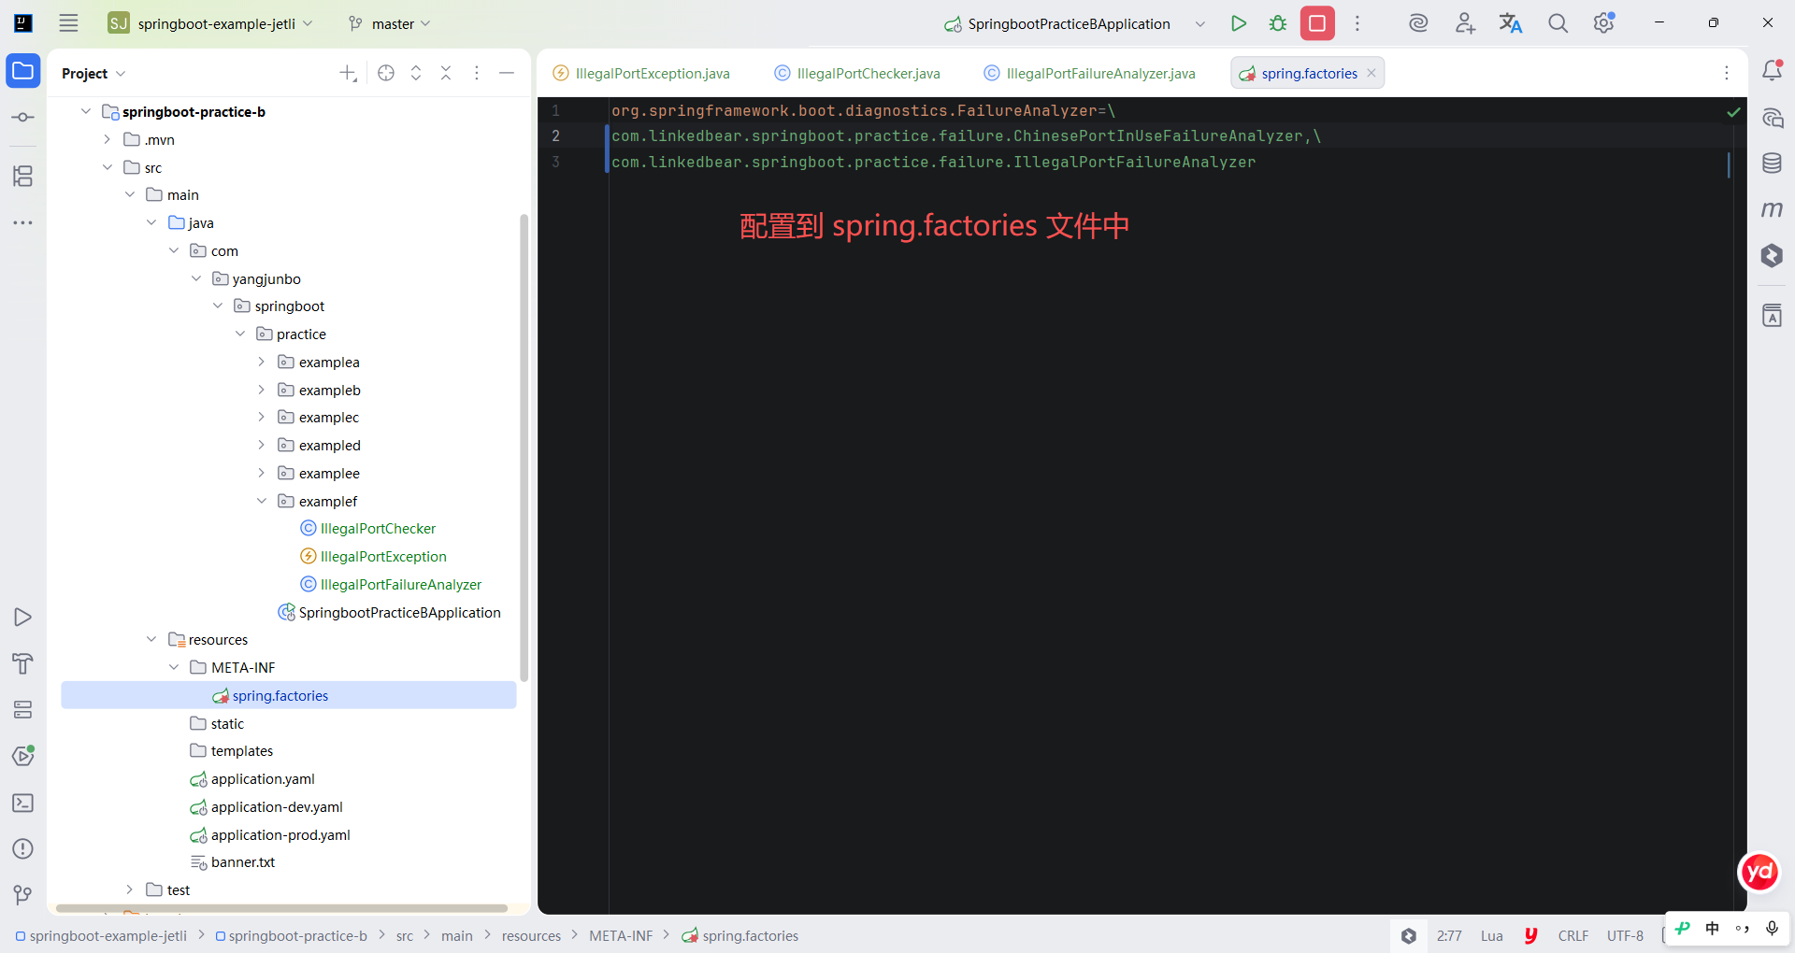Change UTF-8 file encoding
1795x953 pixels.
point(1625,935)
